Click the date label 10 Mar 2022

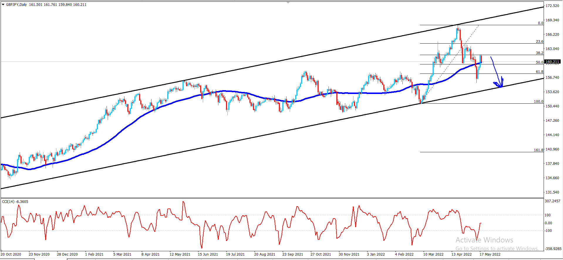click(x=433, y=254)
